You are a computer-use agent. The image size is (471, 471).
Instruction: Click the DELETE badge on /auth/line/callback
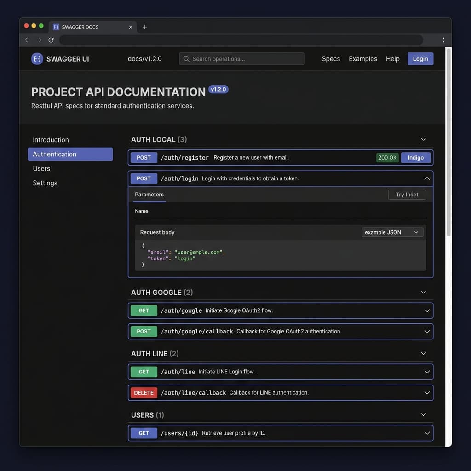144,392
